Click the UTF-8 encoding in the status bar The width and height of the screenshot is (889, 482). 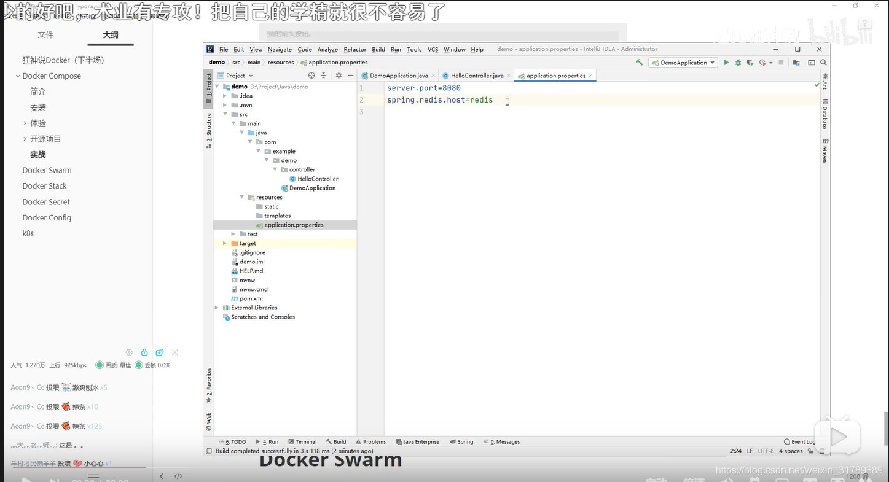(x=766, y=451)
